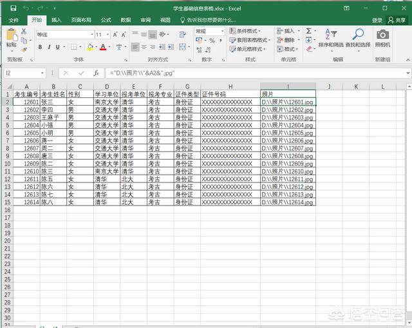Viewport: 412px width, 328px height.
Task: Click the 共享 share button
Action: point(397,20)
